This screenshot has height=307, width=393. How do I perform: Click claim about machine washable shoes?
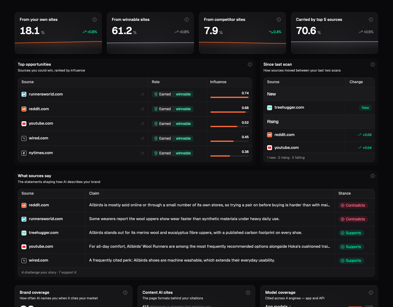tap(182, 260)
